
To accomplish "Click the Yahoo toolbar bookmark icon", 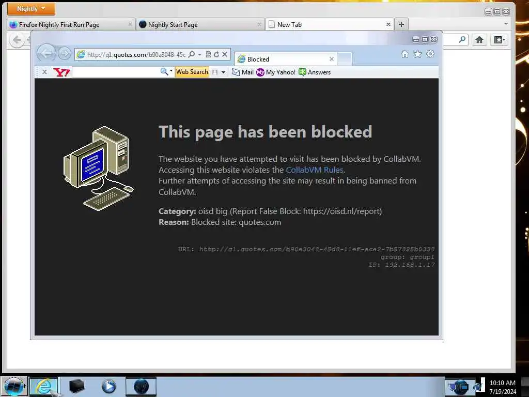I will click(x=215, y=72).
